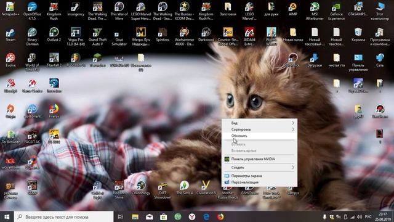Select the Корзина recycle bin icon
This screenshot has width=394, height=222.
[x=358, y=35]
